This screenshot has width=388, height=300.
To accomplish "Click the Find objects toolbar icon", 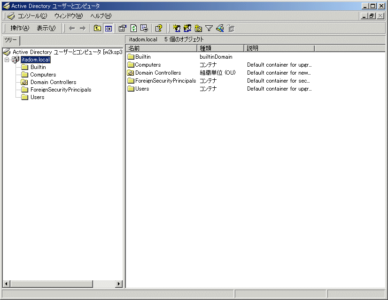I will (220, 29).
